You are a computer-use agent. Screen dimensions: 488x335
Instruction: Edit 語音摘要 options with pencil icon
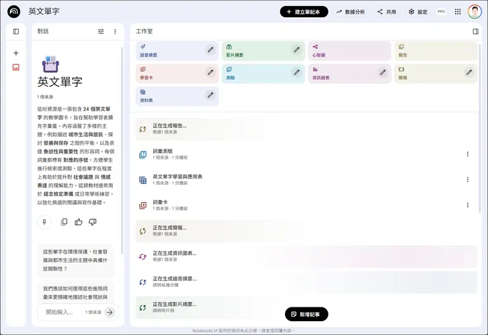(x=211, y=49)
